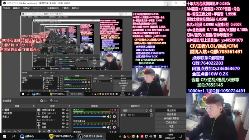Click the red NetEase music tray icon
The height and width of the screenshot is (140, 249).
pos(142,136)
